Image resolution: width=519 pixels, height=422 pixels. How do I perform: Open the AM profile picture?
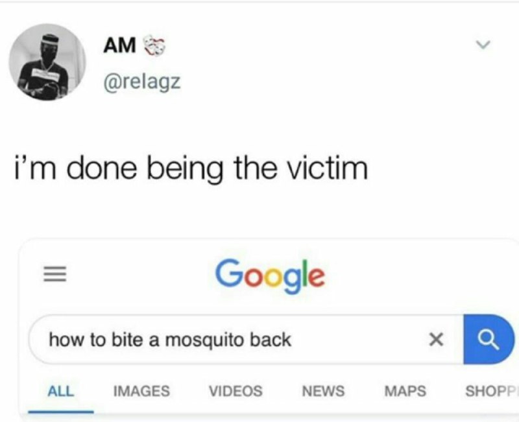(x=47, y=62)
